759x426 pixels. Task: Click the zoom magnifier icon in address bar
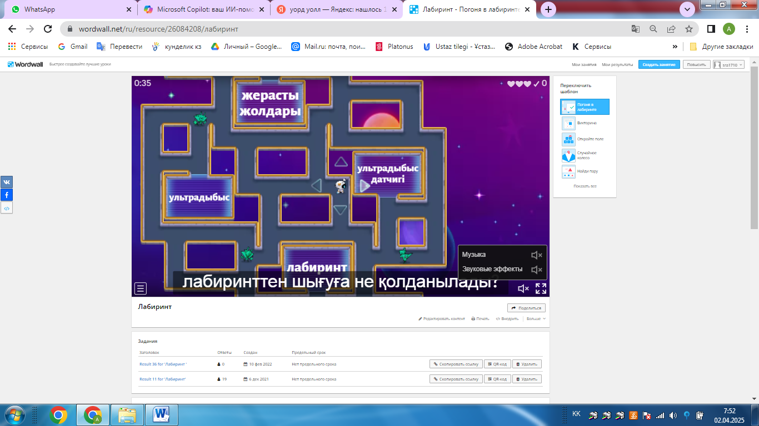coord(653,29)
